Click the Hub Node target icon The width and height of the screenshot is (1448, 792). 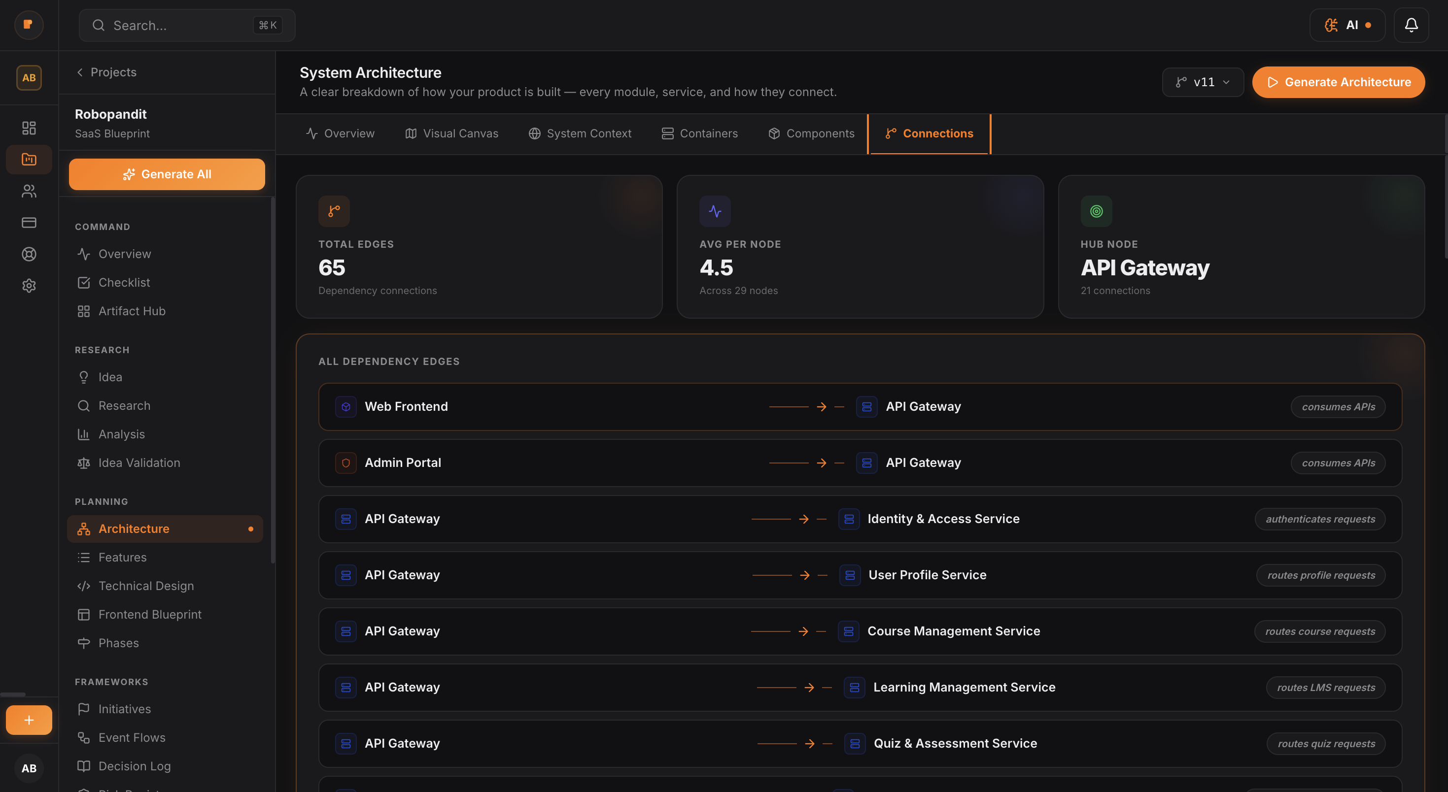coord(1096,211)
